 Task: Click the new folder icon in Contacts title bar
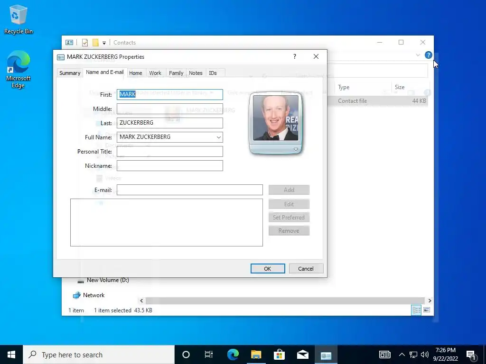pyautogui.click(x=95, y=42)
